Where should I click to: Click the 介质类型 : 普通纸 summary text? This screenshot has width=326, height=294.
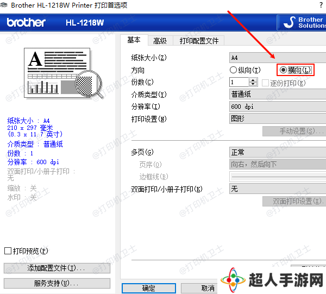pos(35,144)
